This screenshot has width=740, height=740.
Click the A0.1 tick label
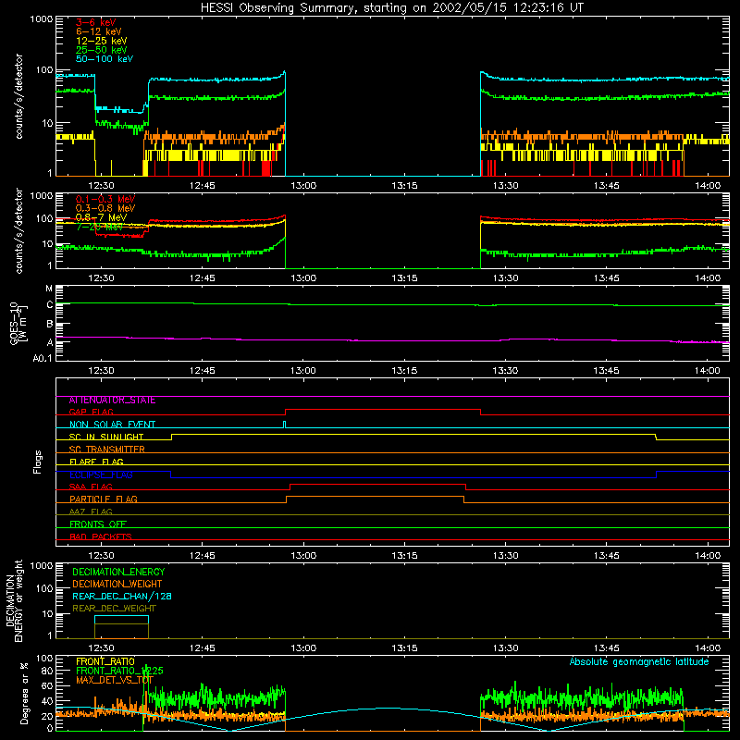pyautogui.click(x=43, y=359)
